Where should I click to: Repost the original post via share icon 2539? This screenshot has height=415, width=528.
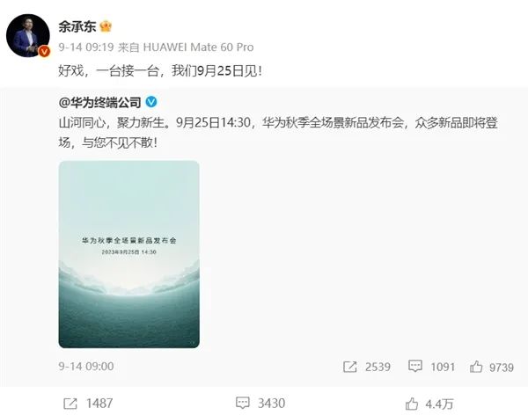coord(349,367)
